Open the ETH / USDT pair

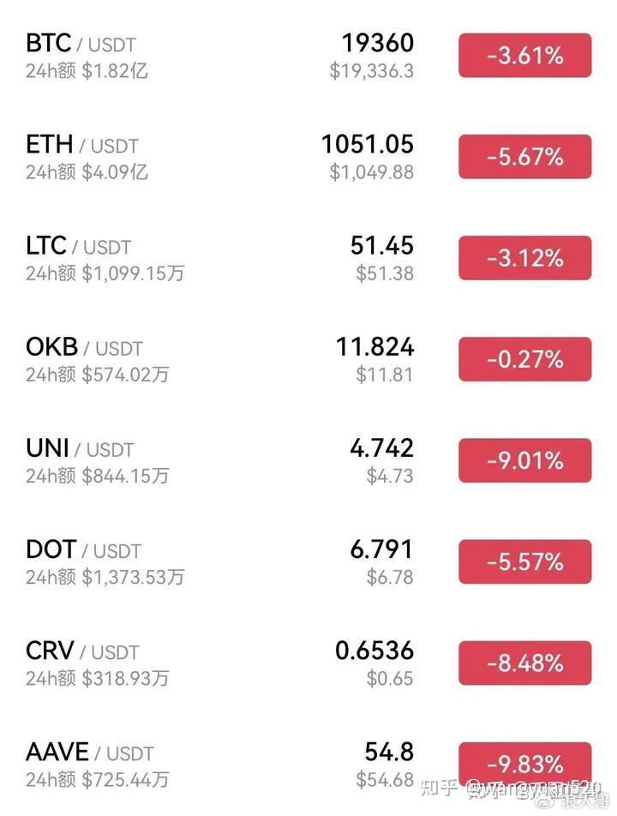[x=82, y=145]
